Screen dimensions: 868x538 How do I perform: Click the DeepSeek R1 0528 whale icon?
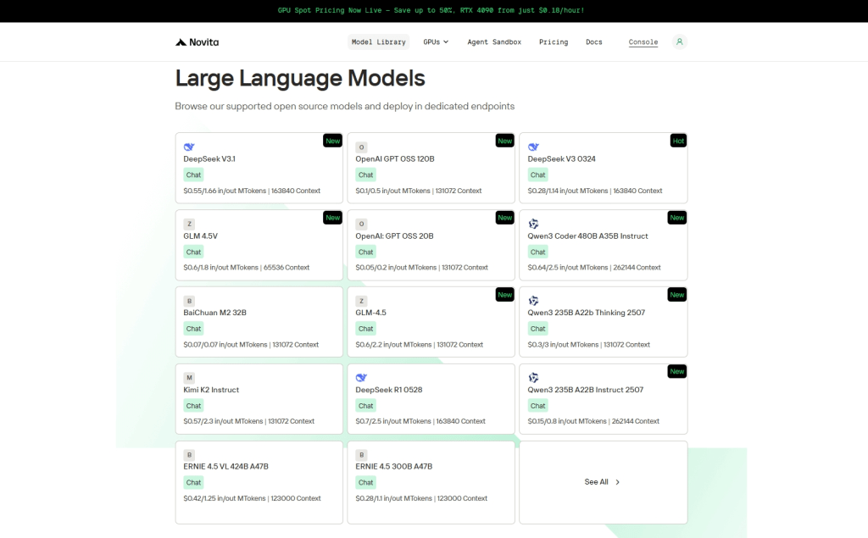[x=361, y=377]
